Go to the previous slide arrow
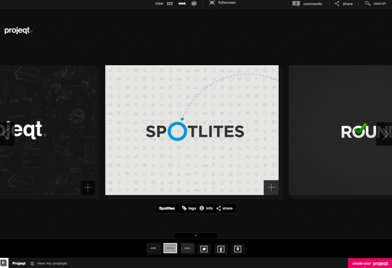The width and height of the screenshot is (392, 268). [x=6, y=134]
